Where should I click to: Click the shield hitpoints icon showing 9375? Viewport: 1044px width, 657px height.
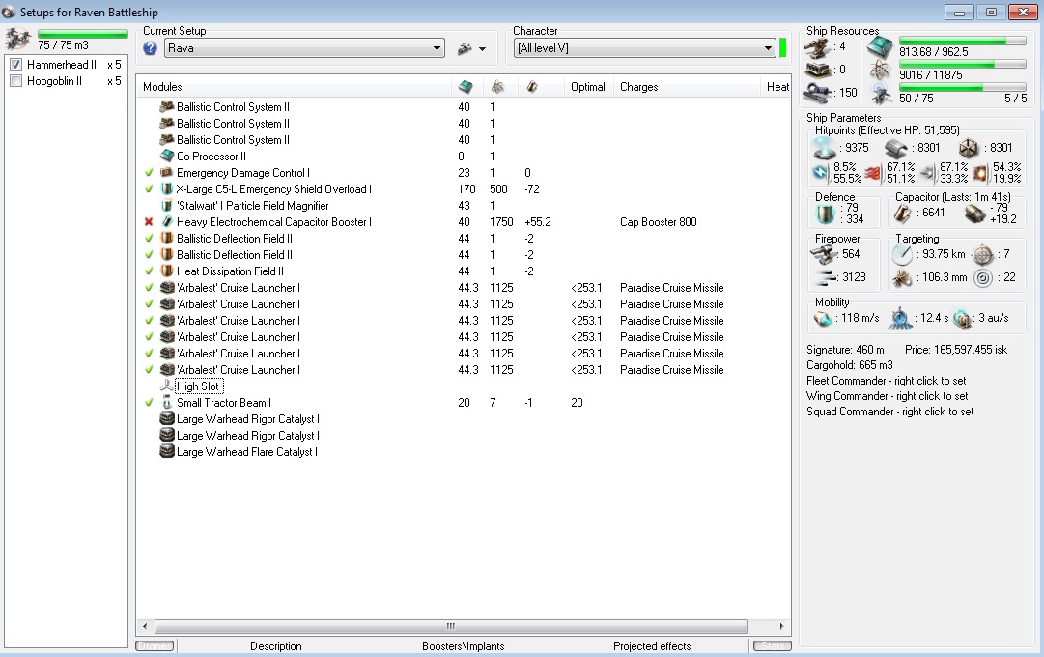(825, 147)
